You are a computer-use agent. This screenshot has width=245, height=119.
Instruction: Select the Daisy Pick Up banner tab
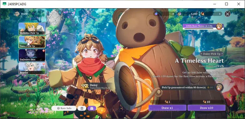point(32,42)
